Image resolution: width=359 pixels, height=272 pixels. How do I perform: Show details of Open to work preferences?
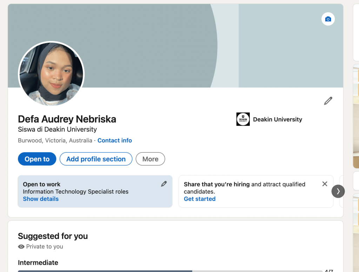pos(41,199)
